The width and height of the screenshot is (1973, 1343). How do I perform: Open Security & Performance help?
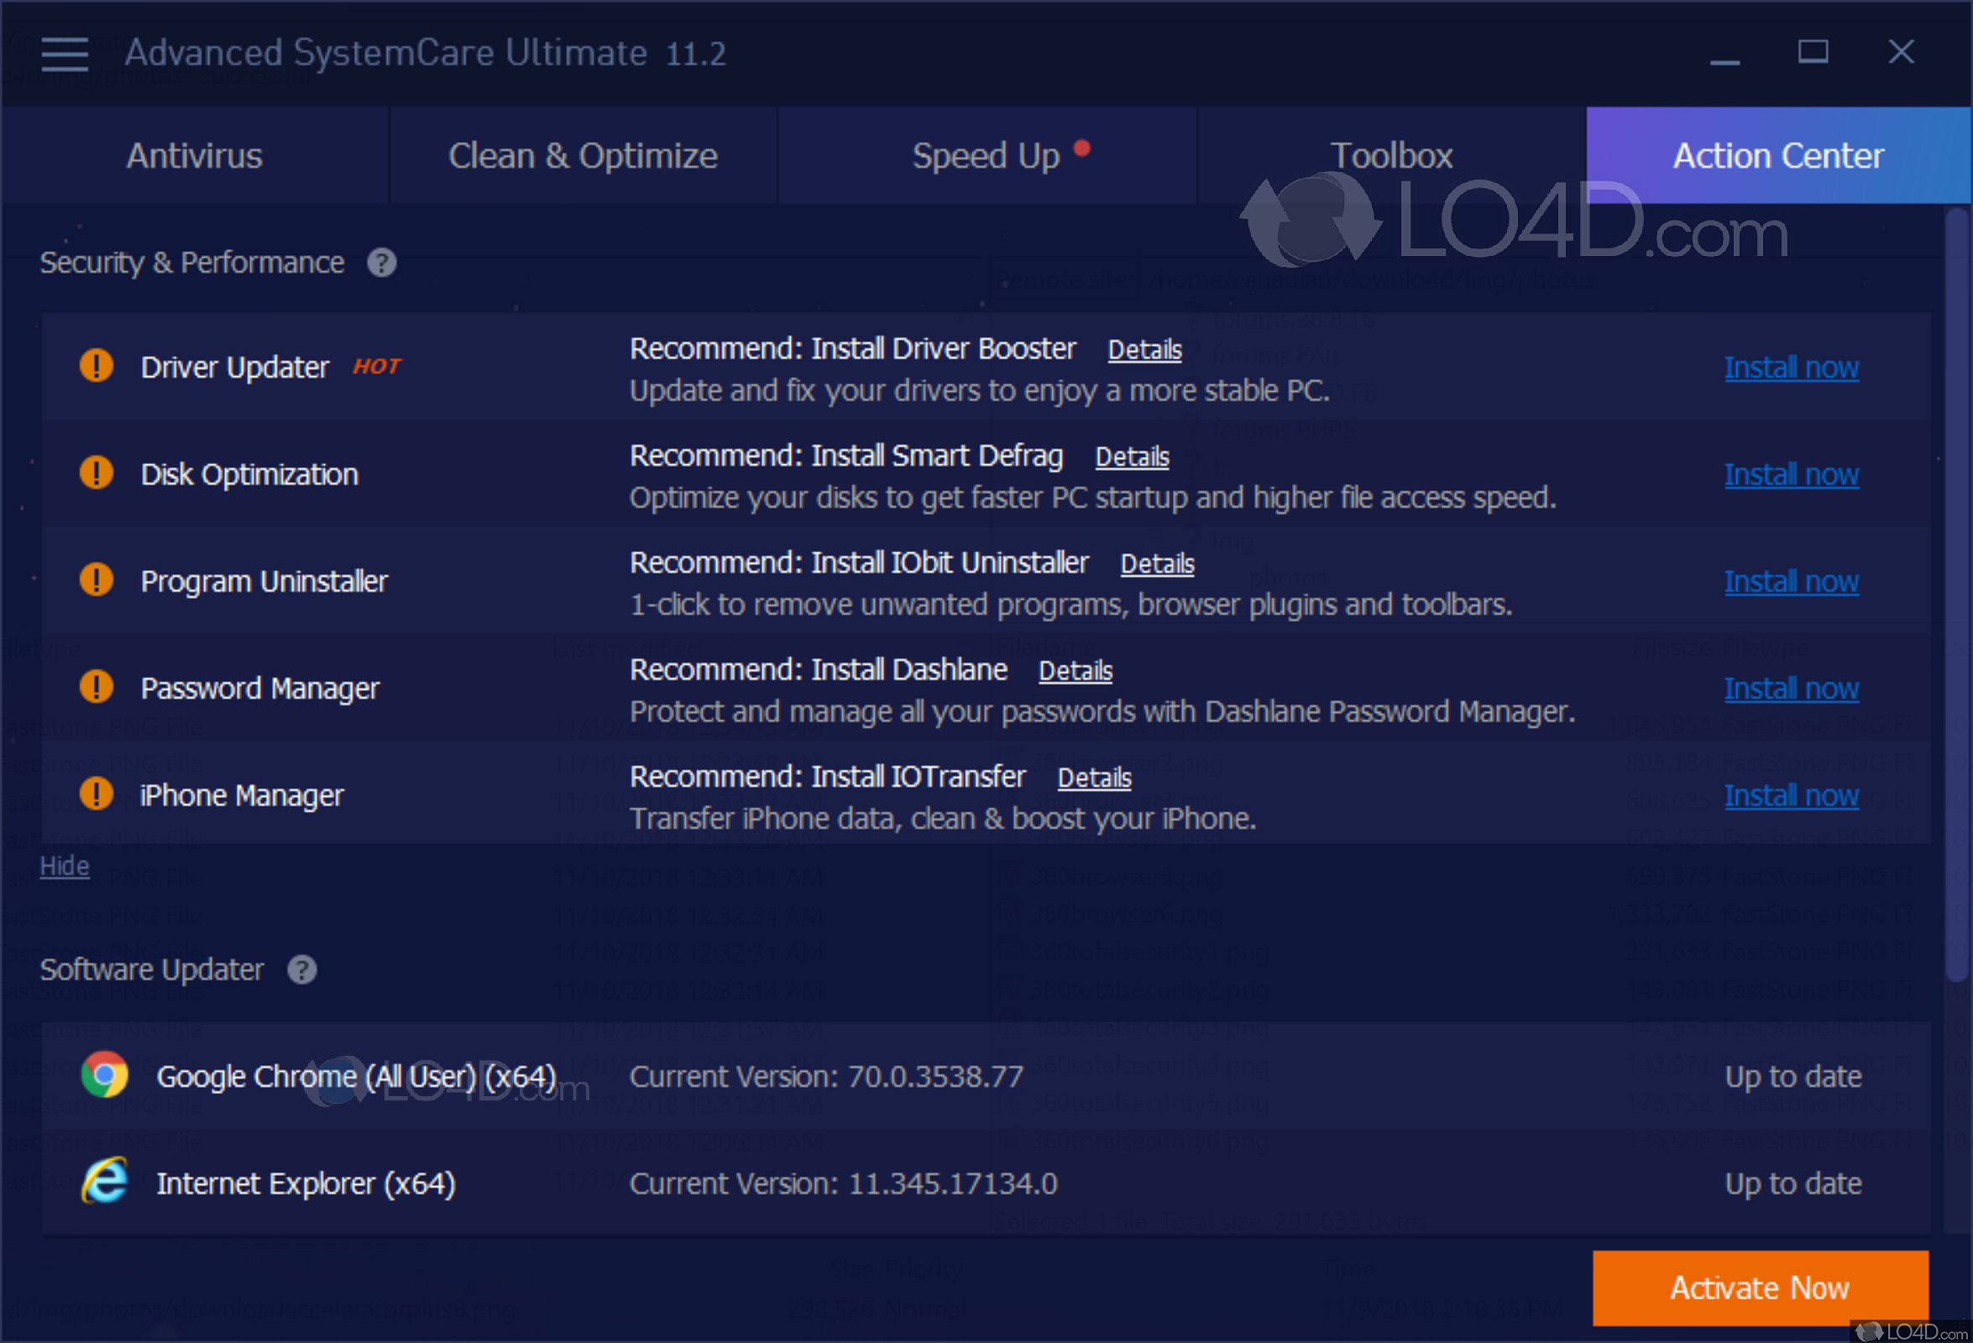(x=382, y=264)
